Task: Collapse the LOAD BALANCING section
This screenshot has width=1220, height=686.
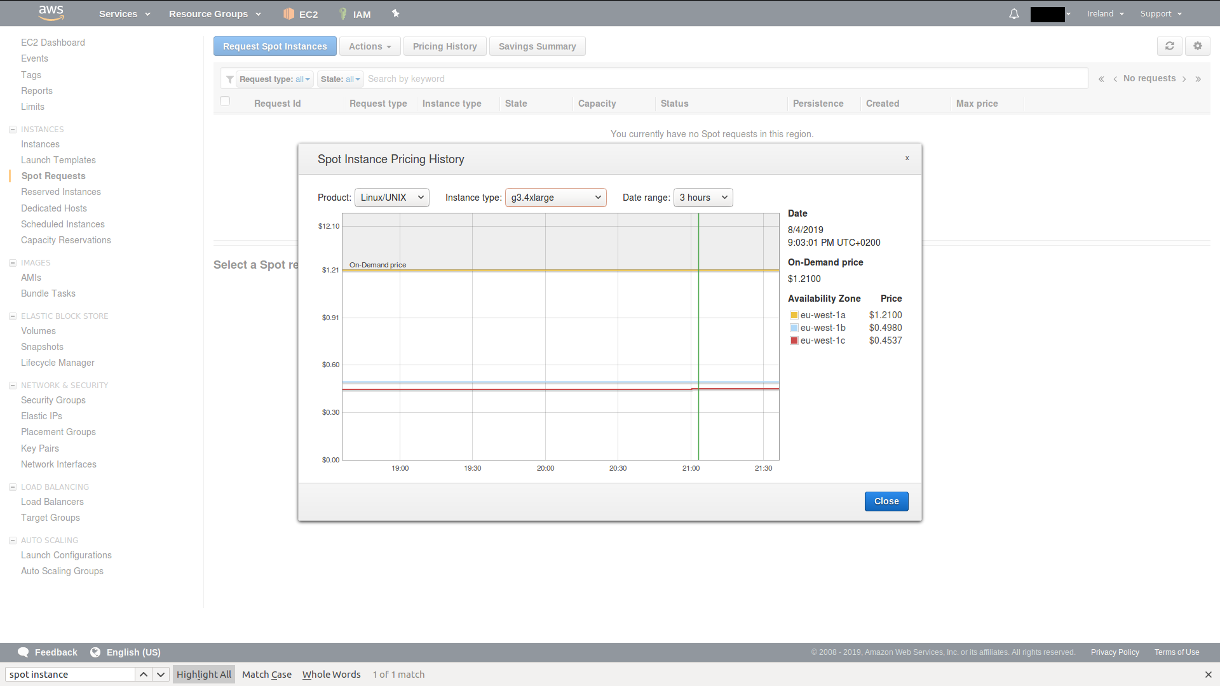Action: point(12,487)
